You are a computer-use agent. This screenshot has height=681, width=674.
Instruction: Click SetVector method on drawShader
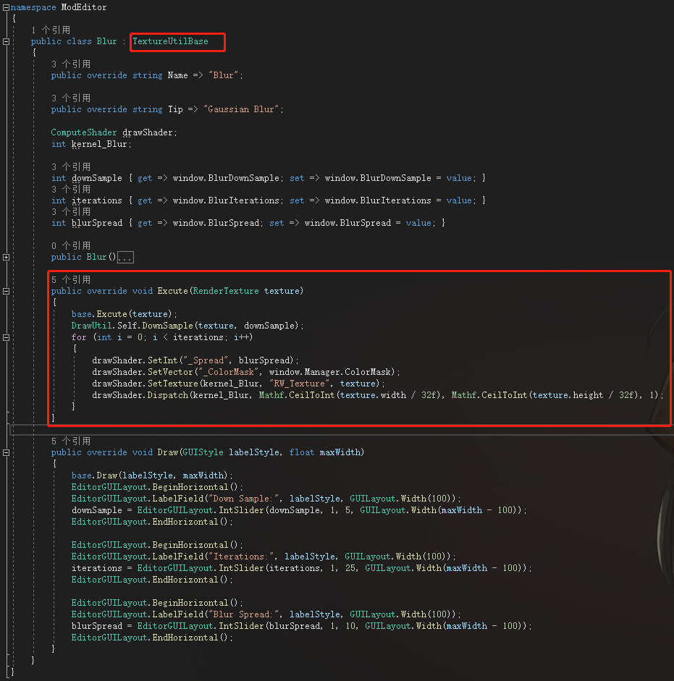[x=170, y=372]
